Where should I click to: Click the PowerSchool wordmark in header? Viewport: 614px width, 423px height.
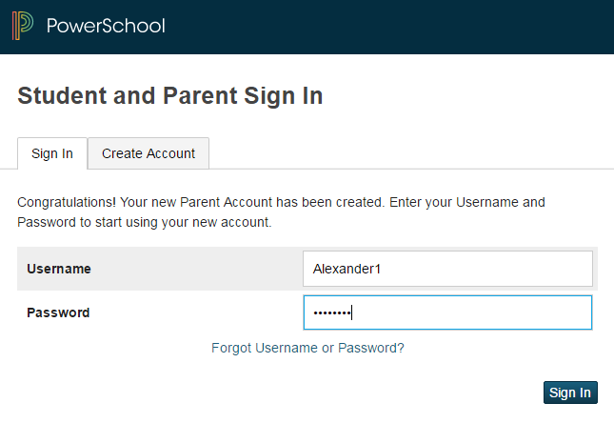click(106, 26)
